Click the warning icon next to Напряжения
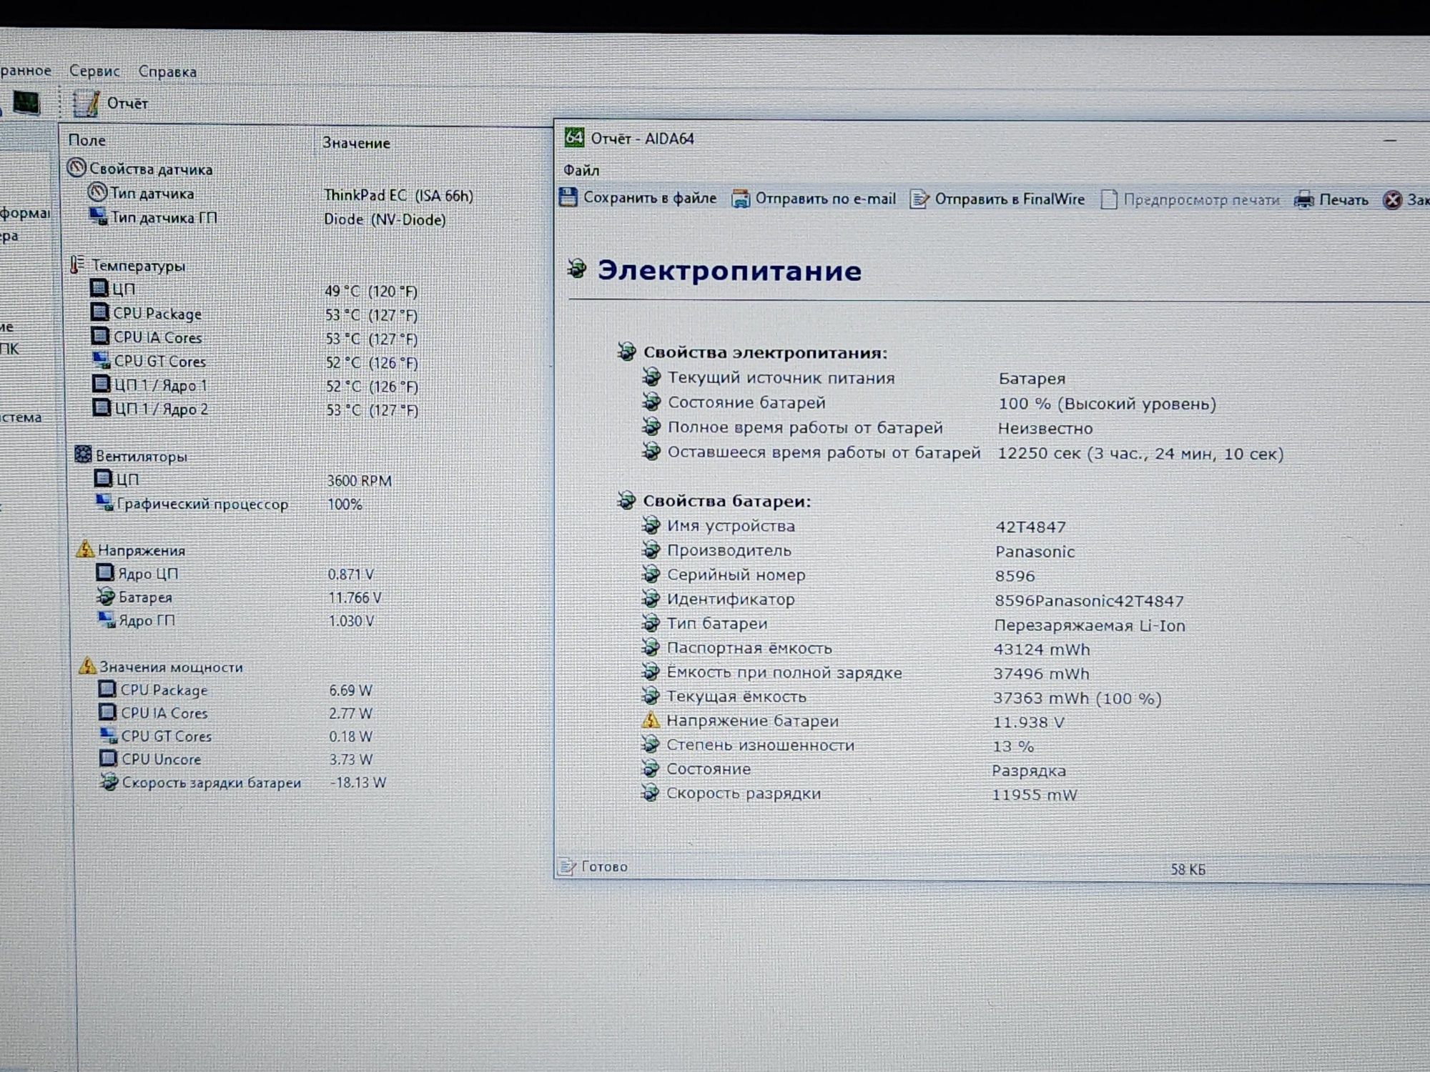Viewport: 1430px width, 1072px height. click(85, 550)
